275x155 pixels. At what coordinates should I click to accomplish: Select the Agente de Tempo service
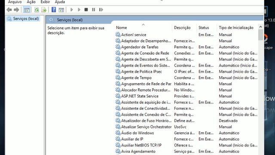[136, 78]
